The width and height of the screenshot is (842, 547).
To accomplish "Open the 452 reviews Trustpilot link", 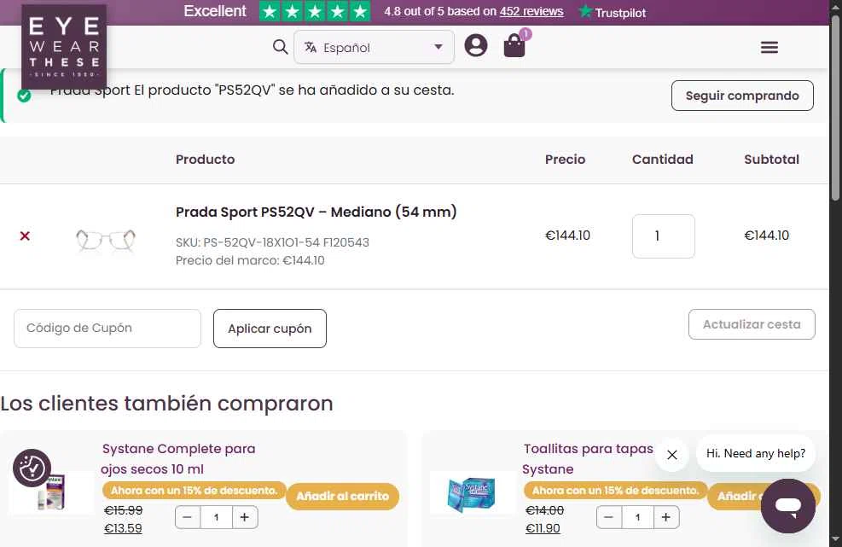I will (x=531, y=11).
